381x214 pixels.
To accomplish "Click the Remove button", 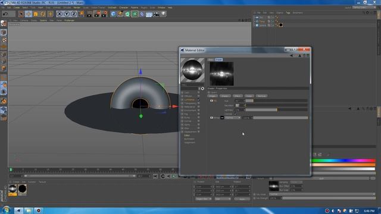I will [261, 96].
